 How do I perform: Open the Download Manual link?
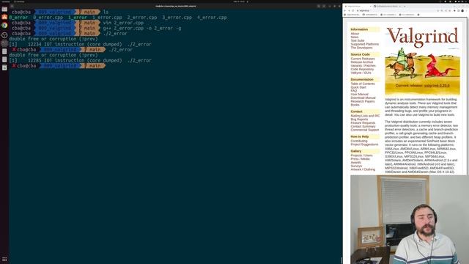[363, 98]
